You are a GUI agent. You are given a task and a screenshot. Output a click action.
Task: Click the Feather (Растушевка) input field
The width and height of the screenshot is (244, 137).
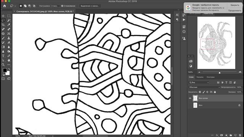point(55,6)
